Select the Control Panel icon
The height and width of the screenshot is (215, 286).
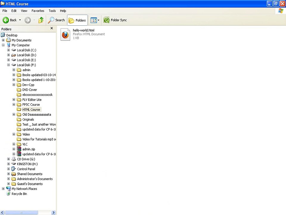coord(14,169)
